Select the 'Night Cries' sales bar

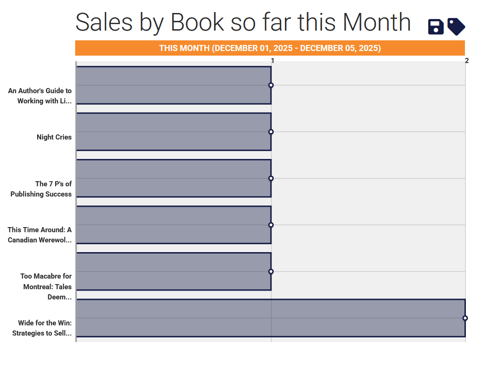pos(174,132)
